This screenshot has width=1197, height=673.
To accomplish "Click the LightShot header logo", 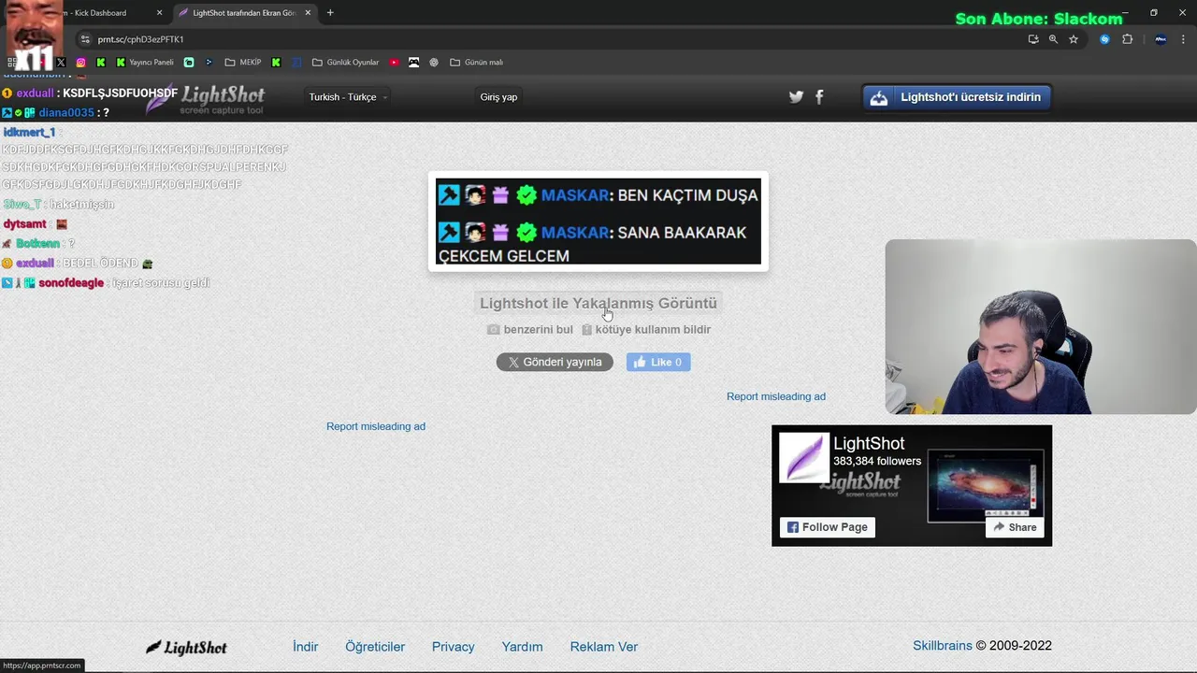I will (x=206, y=99).
